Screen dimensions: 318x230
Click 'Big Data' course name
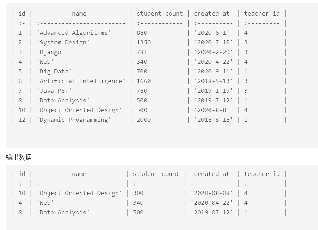pos(54,72)
